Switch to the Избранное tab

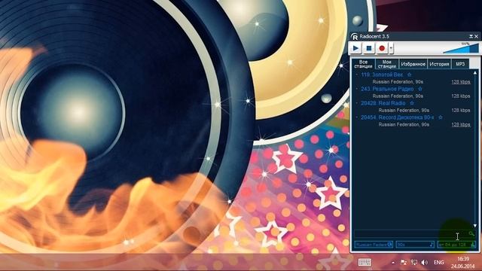click(413, 64)
